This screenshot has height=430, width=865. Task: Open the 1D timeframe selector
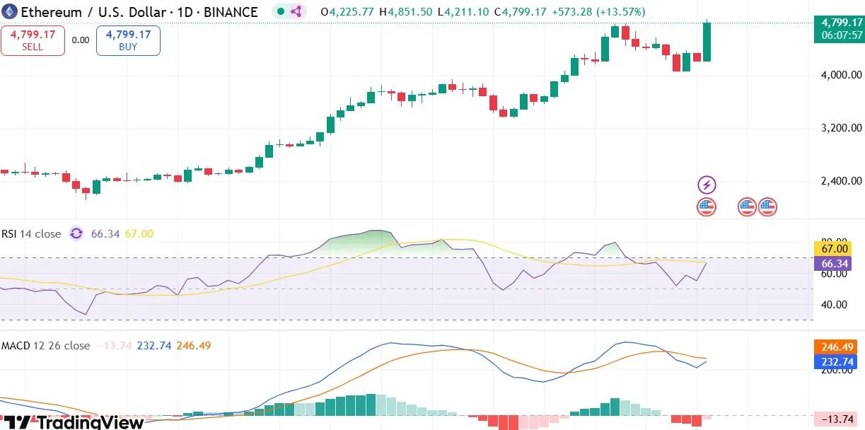pos(187,11)
